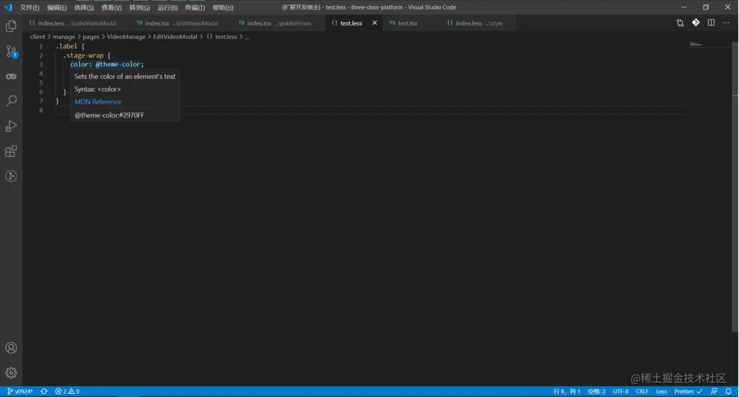Screen dimensions: 739x397
Task: Switch branch via v0924* indicator
Action: point(20,391)
